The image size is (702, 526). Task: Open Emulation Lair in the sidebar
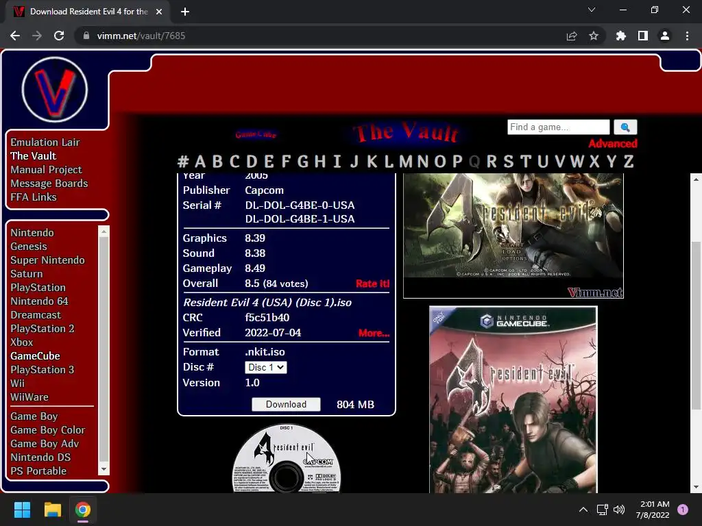click(45, 142)
